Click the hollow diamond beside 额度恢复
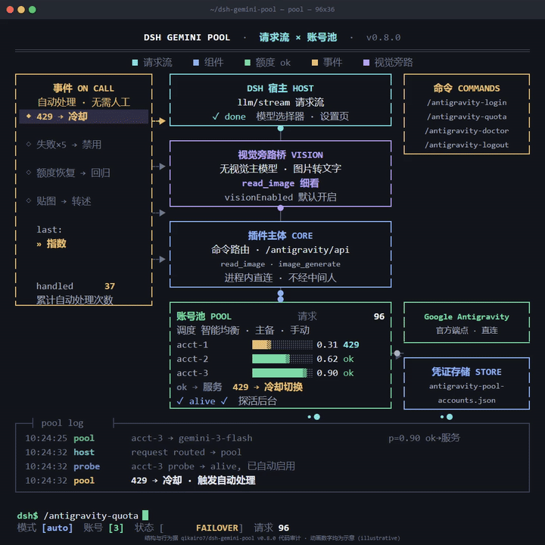The width and height of the screenshot is (545, 545). pos(29,173)
